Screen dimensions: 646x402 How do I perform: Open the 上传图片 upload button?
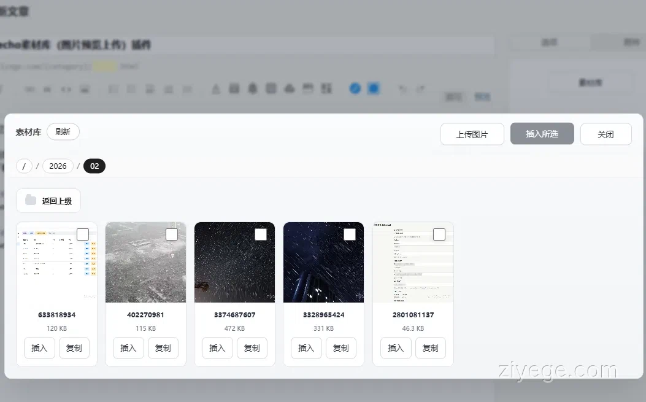click(x=472, y=134)
